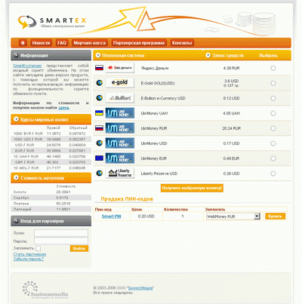Open the FAQ menu item
Viewport: 302px width, 304px height.
61,43
